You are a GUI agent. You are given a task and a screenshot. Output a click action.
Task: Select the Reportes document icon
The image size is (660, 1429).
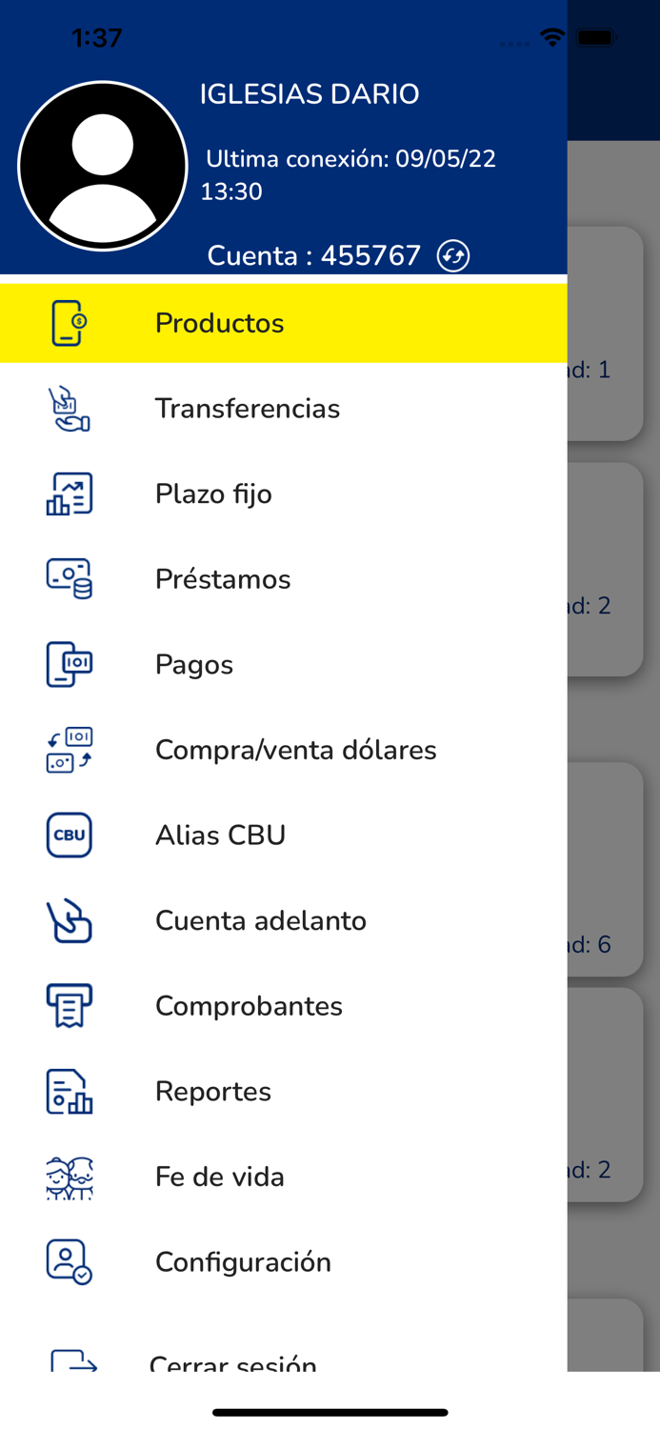point(69,1092)
